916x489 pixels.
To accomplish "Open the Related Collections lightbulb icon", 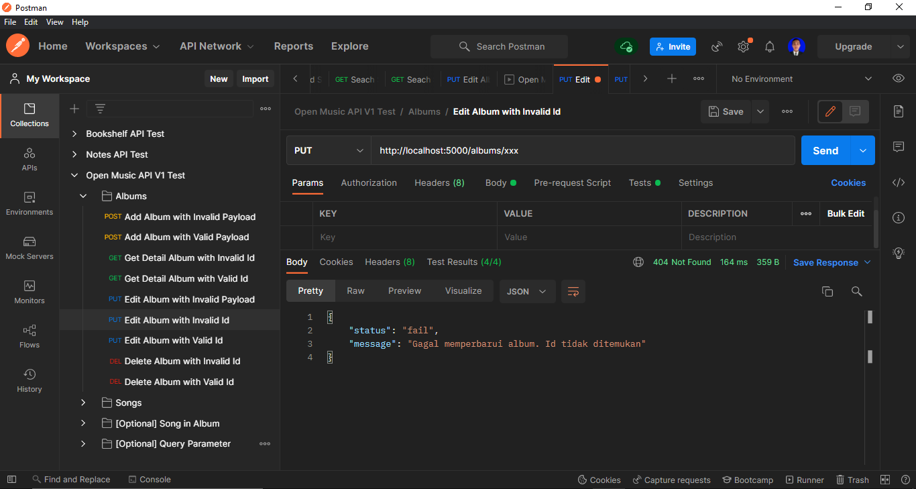I will (899, 253).
